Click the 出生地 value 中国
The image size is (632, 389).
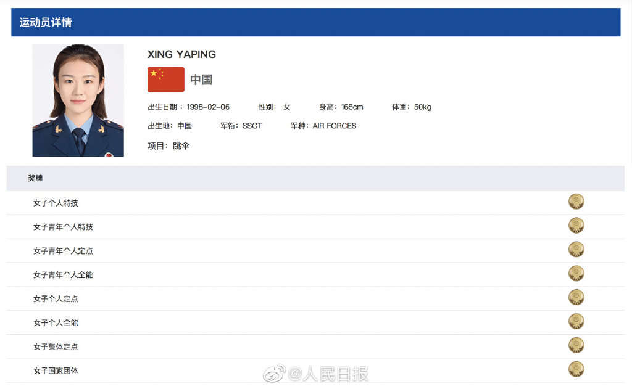pos(185,126)
